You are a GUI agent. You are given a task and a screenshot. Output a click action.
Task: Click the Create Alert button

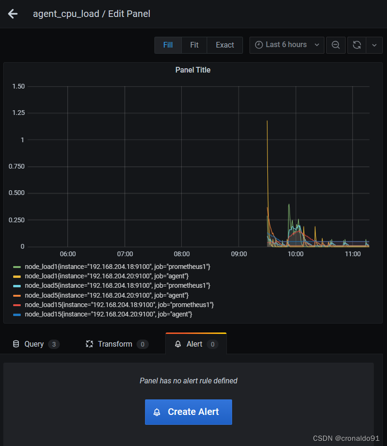[188, 412]
